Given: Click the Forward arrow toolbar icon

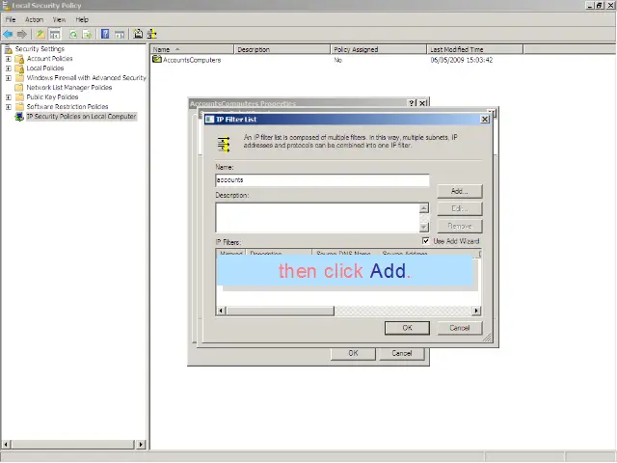Looking at the screenshot, I should click(21, 34).
